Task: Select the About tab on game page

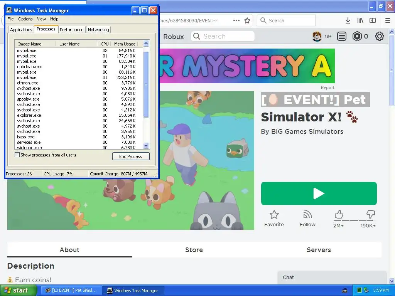Action: (69, 250)
